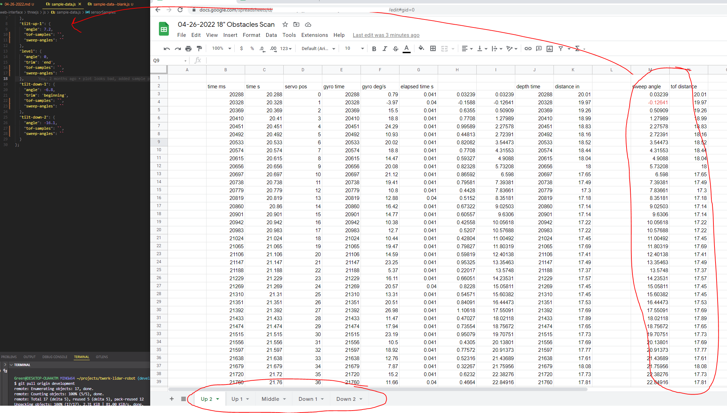Screen dimensions: 727x413
Task: Open the Up 2 tab options arrow
Action: coord(218,399)
